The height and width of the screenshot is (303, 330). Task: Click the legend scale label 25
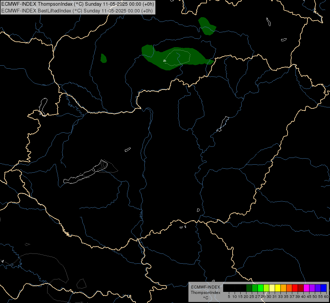pyautogui.click(x=252, y=297)
